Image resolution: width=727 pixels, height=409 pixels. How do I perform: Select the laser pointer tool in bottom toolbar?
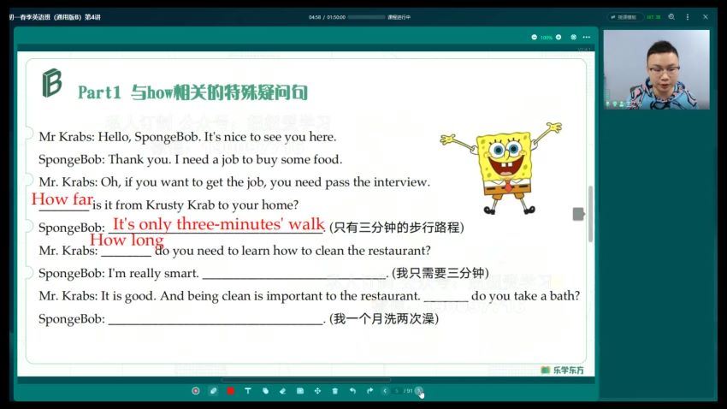click(x=196, y=391)
